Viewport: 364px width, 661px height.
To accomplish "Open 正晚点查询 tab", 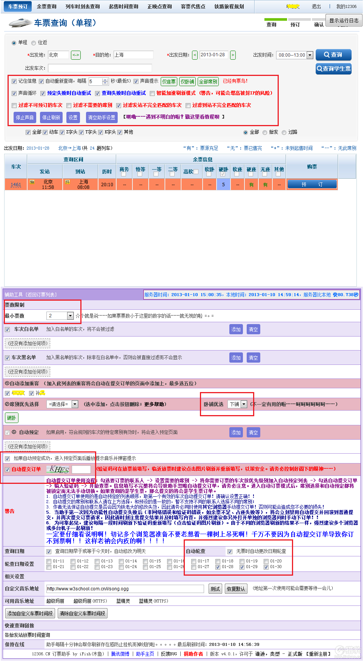I will (x=160, y=6).
